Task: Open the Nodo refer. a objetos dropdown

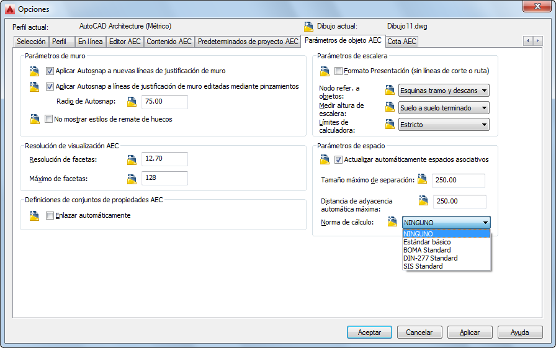Action: click(x=444, y=91)
